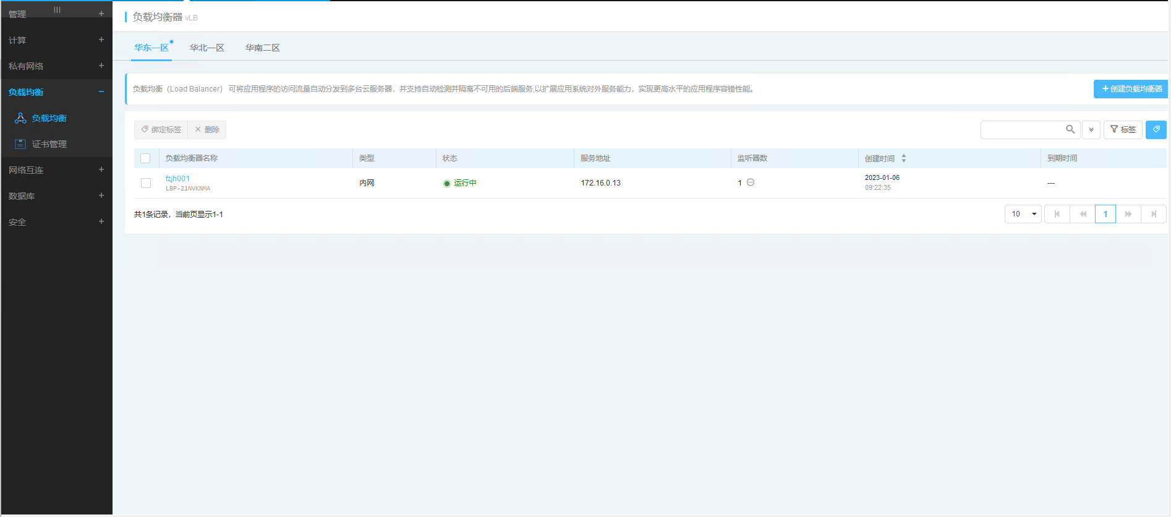Click the search magnifier icon
The image size is (1171, 517).
(x=1070, y=129)
